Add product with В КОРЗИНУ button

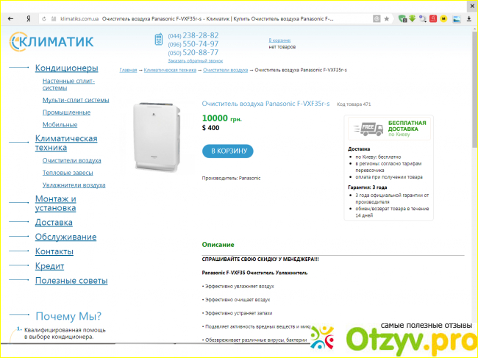tap(228, 151)
